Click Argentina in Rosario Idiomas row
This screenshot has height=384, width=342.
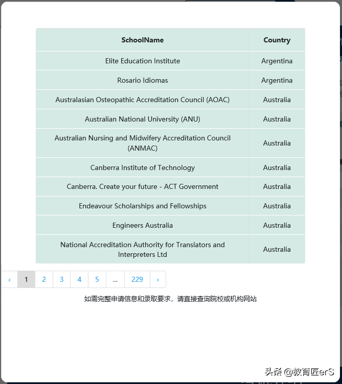coord(277,80)
